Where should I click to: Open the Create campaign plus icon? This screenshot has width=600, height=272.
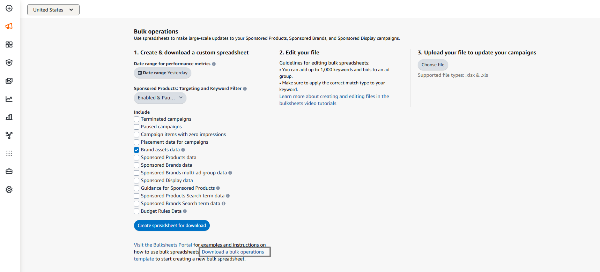9,8
